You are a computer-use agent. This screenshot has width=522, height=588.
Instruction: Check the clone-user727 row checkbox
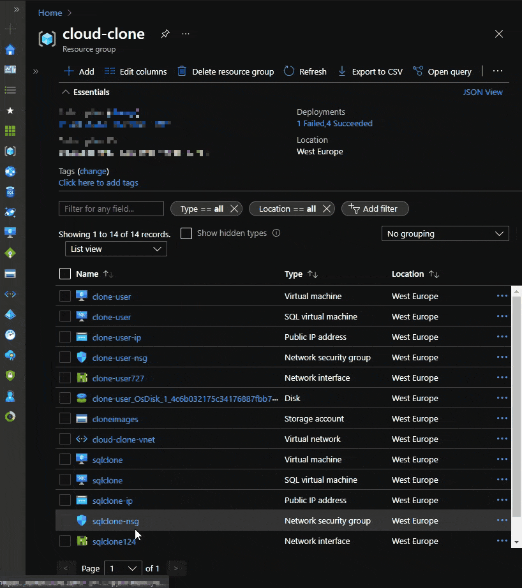(65, 378)
